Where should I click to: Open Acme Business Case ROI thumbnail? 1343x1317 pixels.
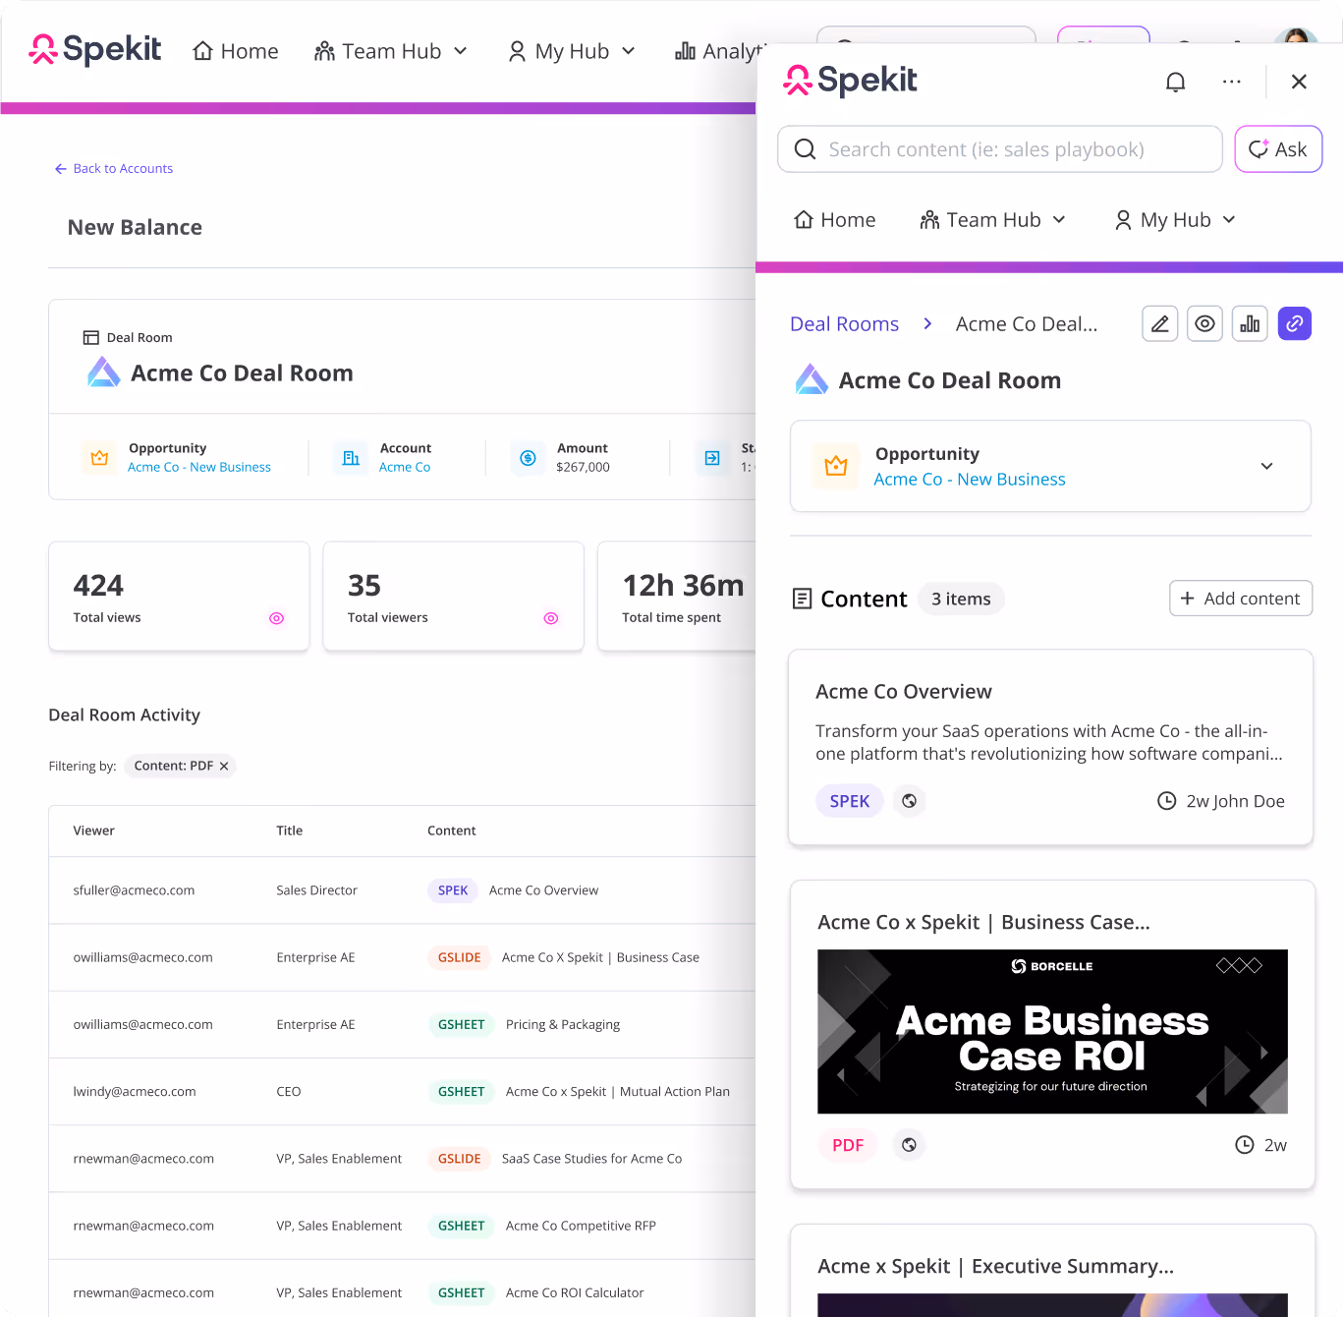(1052, 1031)
